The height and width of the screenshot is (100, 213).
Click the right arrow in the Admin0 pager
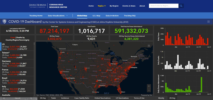pyautogui.click(x=31, y=98)
